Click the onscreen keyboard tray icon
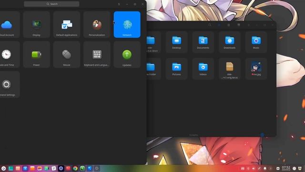305x172 pixels. tap(243, 169)
